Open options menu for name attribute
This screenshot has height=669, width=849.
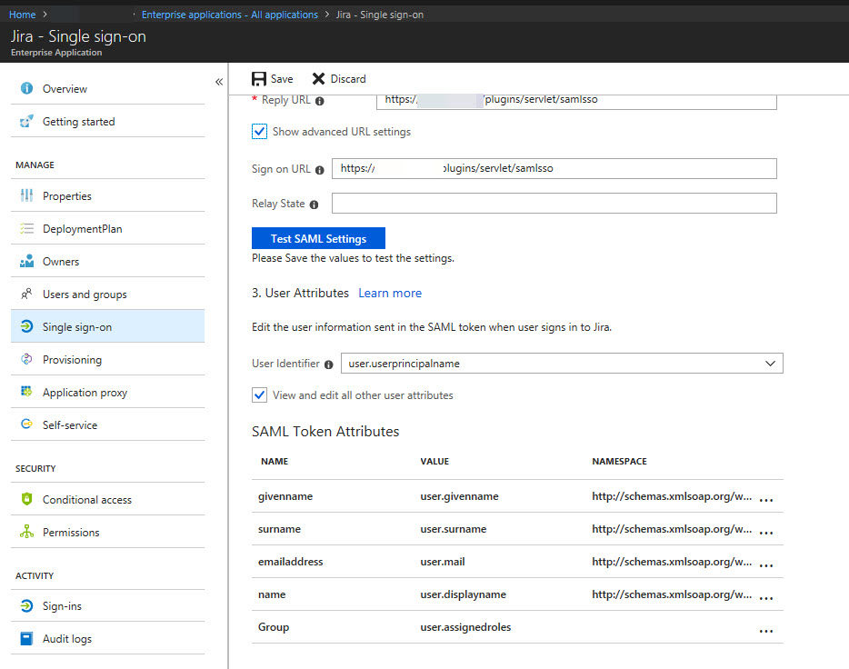click(766, 598)
